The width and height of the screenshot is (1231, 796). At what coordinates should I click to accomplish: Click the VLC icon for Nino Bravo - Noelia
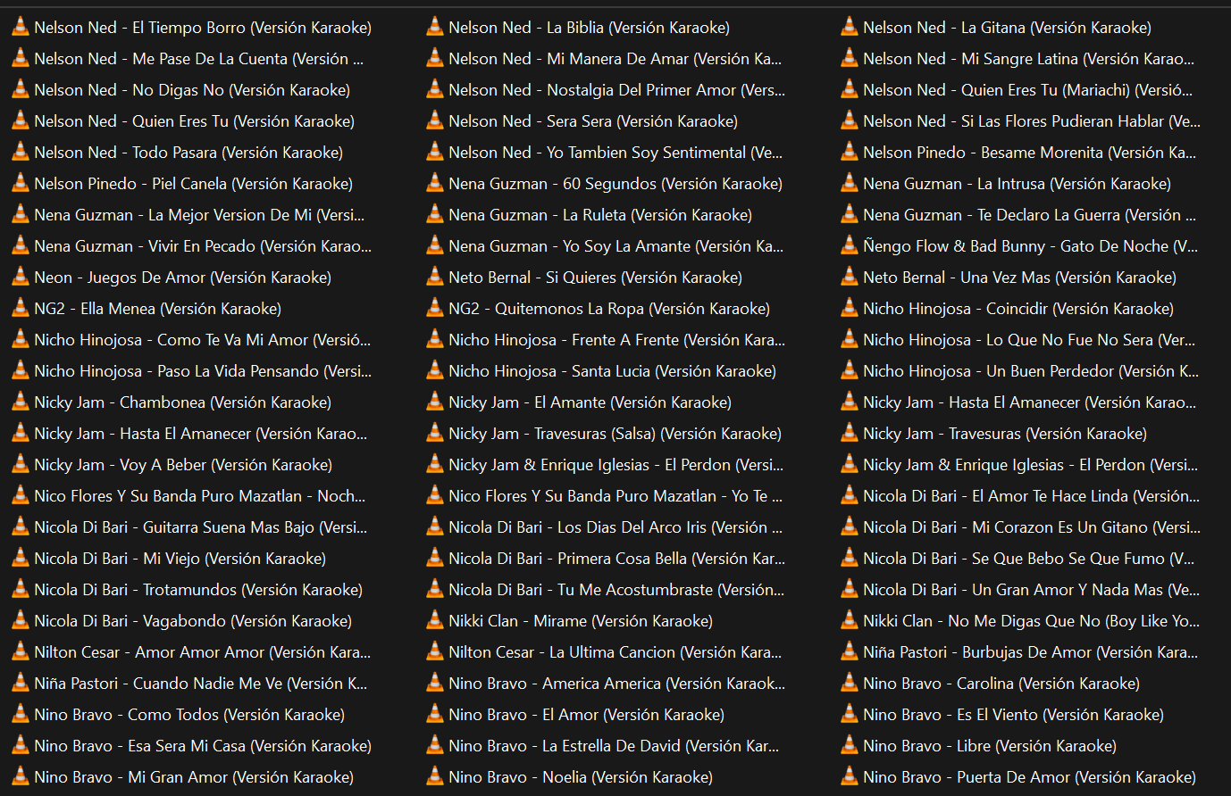[435, 777]
